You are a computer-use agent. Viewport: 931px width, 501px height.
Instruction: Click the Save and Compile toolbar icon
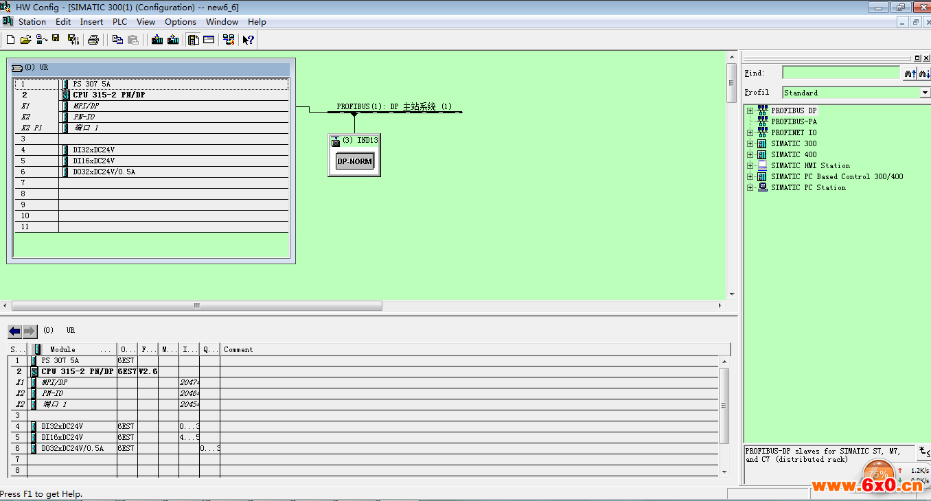73,40
